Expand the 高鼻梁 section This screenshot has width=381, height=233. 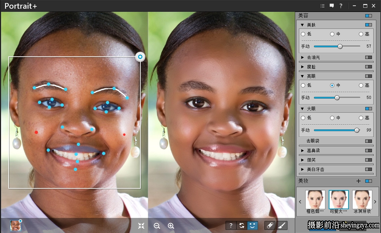pyautogui.click(x=302, y=151)
